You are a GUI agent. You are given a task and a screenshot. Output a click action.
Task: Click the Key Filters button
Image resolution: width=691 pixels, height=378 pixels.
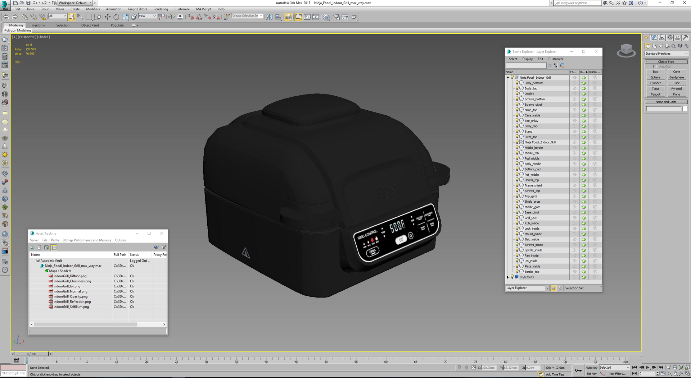click(618, 374)
